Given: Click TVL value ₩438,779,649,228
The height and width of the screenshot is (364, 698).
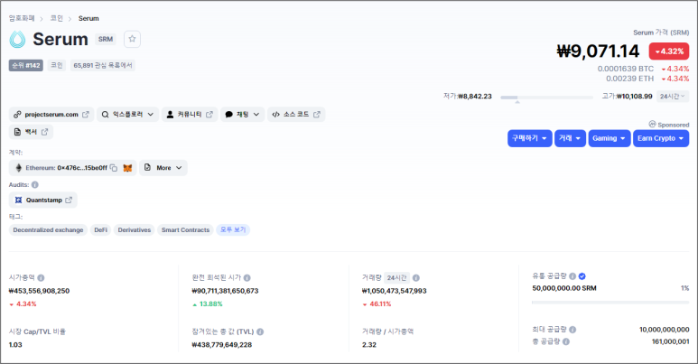Looking at the screenshot, I should (x=222, y=345).
